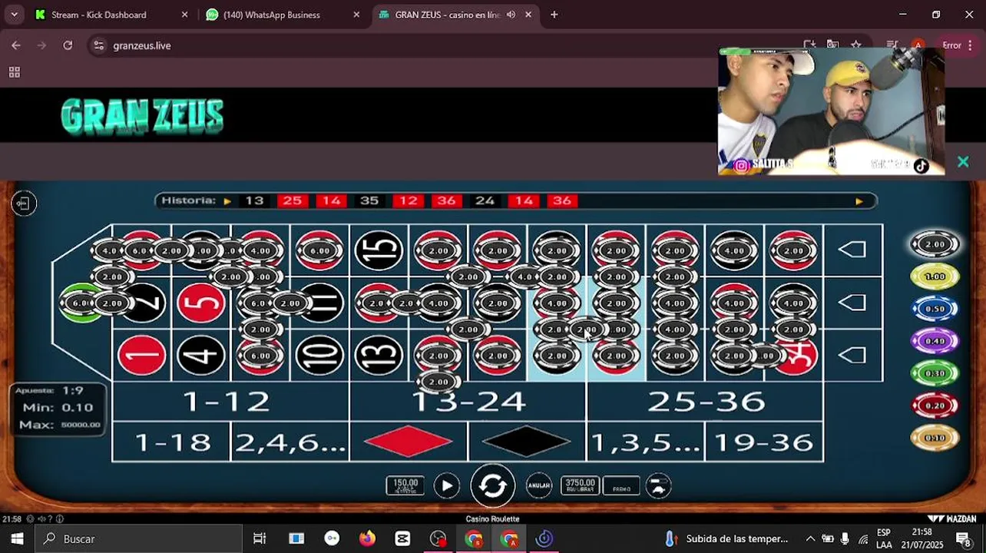The image size is (986, 553).
Task: Bet on the bottom row column arrow
Action: (x=853, y=356)
